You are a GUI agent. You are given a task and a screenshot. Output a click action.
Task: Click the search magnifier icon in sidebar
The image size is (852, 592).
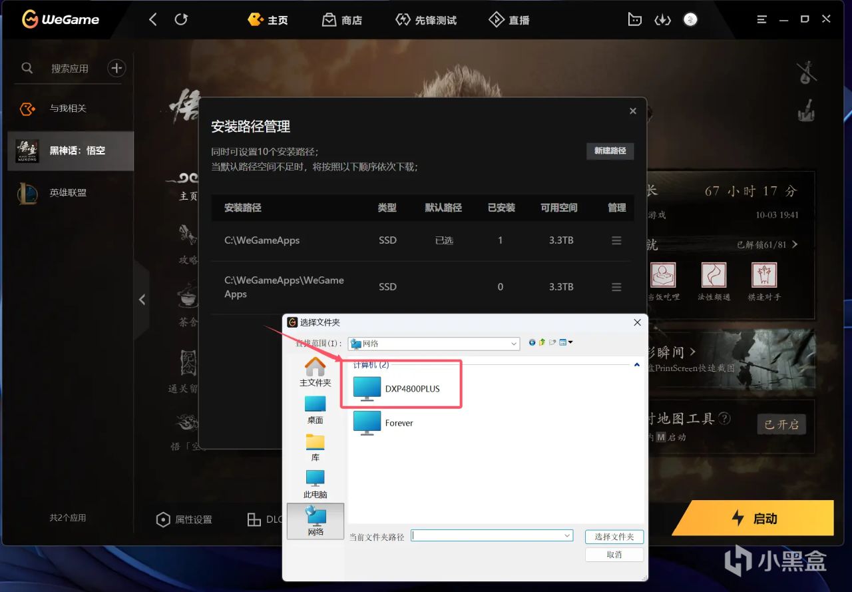coord(27,68)
